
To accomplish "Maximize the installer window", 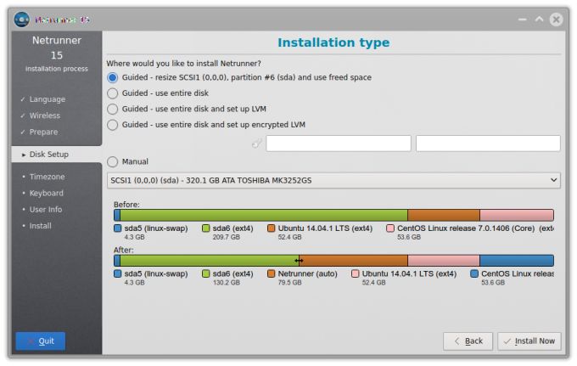I will tap(539, 20).
